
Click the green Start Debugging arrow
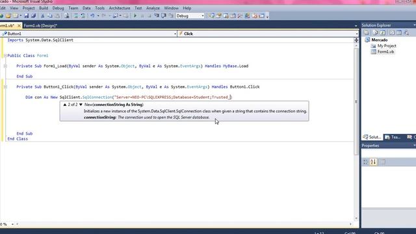click(135, 16)
